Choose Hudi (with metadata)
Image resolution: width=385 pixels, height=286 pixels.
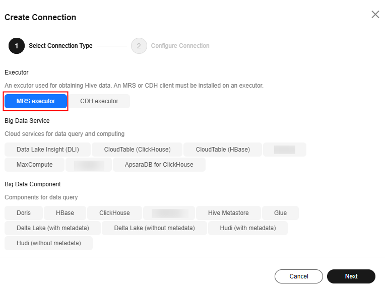pos(248,228)
